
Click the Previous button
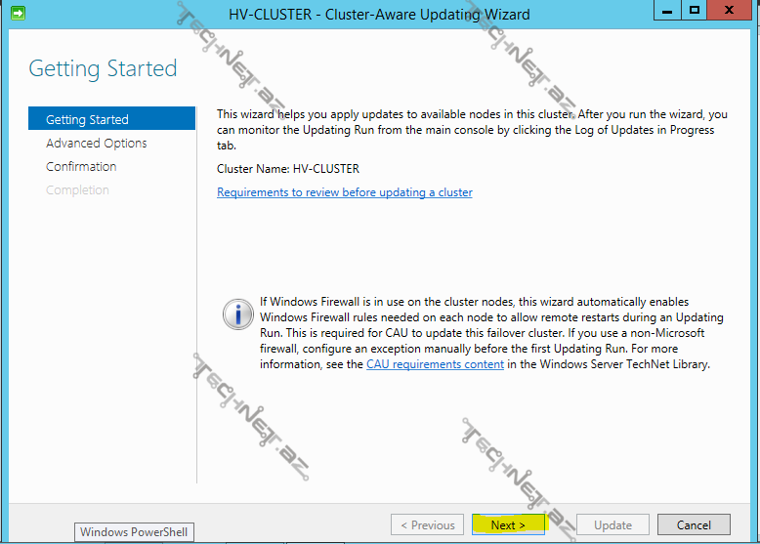(x=427, y=524)
